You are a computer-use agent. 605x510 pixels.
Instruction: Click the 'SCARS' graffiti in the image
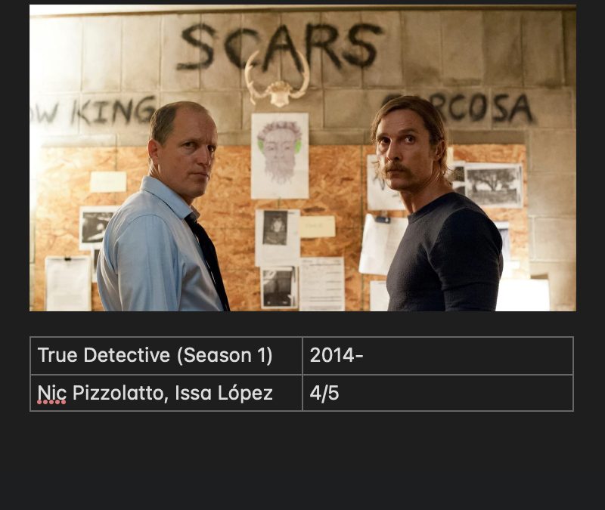(279, 47)
